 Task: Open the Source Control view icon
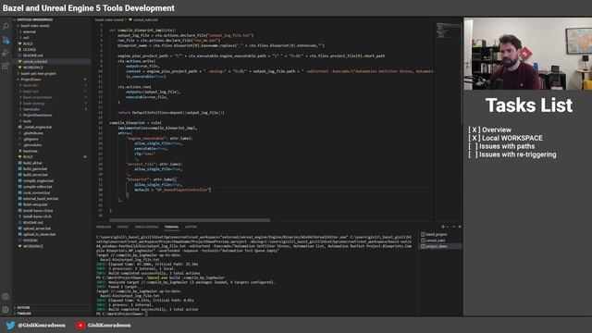pyautogui.click(x=6, y=40)
